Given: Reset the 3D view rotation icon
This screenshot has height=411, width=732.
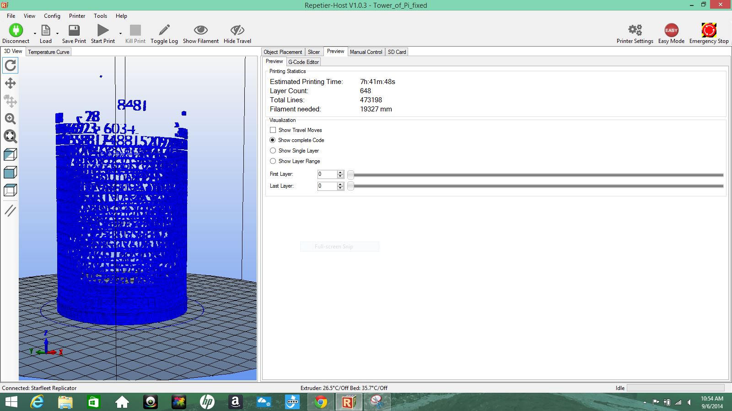Looking at the screenshot, I should (x=10, y=66).
